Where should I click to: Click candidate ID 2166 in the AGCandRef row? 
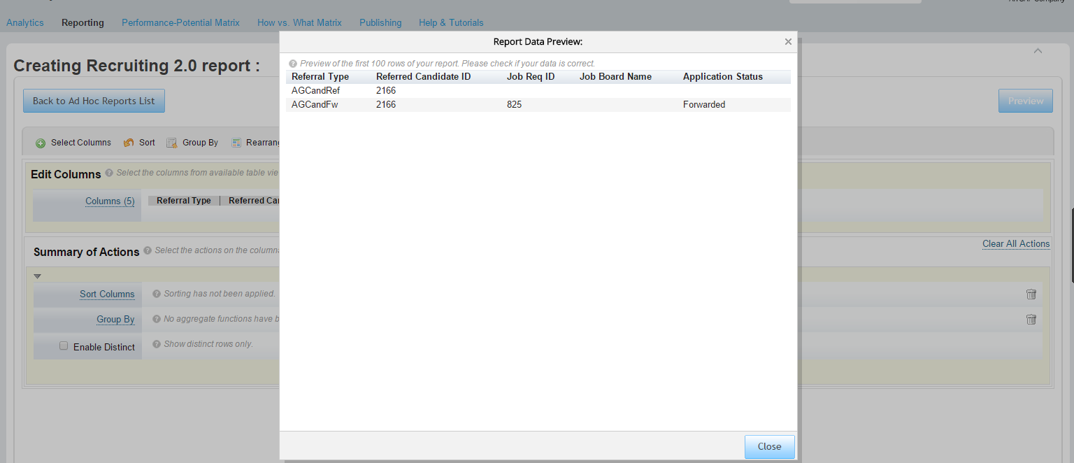386,90
